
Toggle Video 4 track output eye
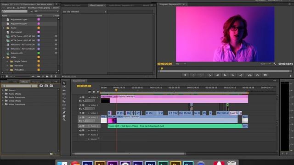[80, 97]
